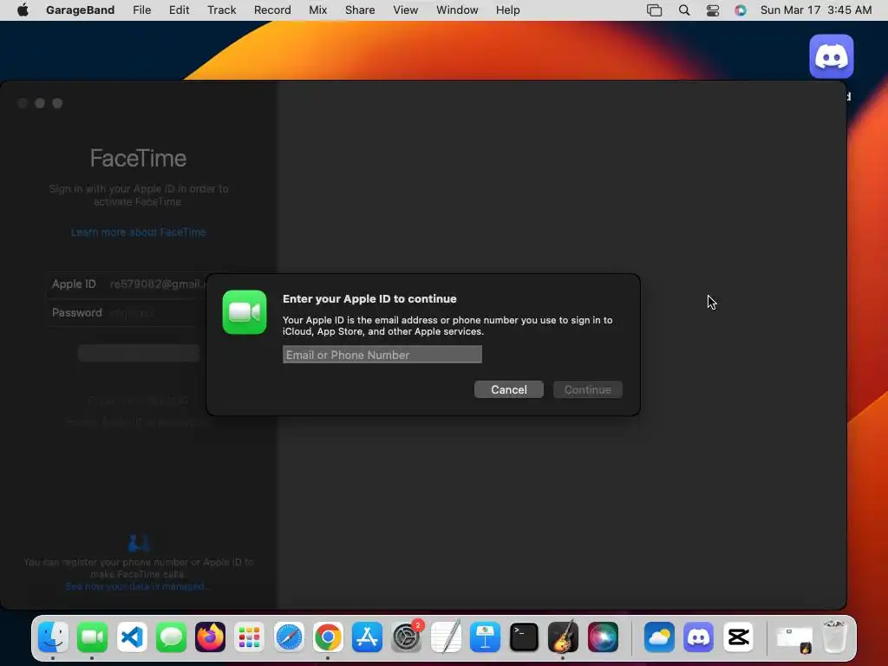Open the Help menu

coord(507,10)
